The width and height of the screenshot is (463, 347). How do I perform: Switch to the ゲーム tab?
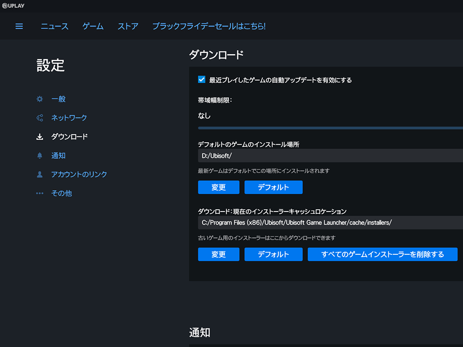tap(93, 26)
